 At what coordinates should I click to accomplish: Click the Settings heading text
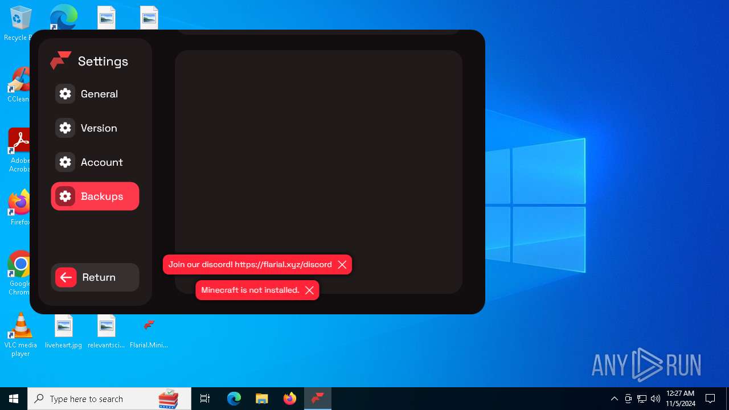[103, 61]
